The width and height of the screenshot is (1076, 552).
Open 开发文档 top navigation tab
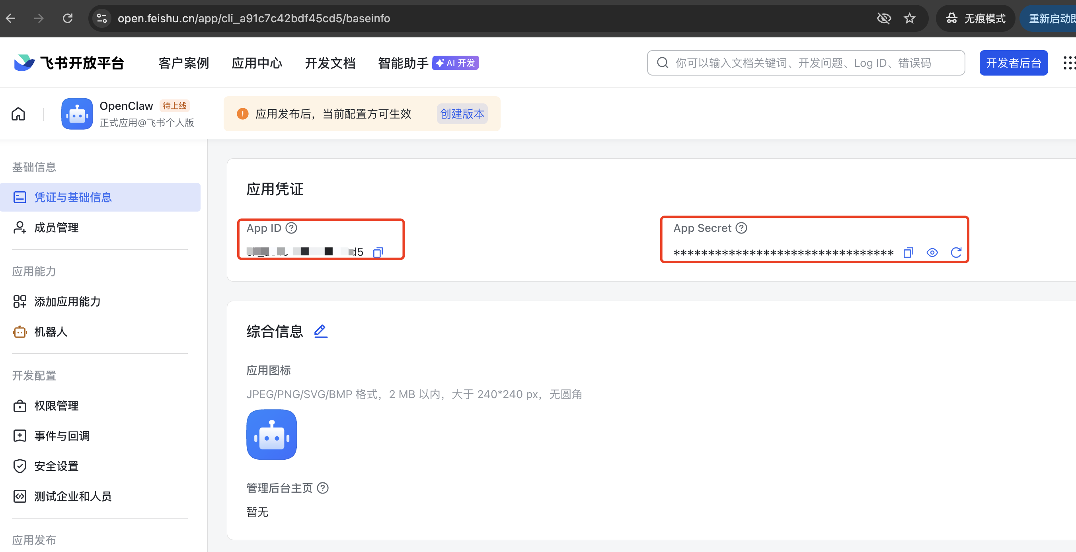329,63
